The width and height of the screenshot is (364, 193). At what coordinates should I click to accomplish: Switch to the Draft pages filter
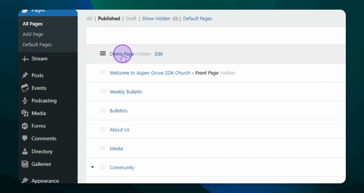131,18
